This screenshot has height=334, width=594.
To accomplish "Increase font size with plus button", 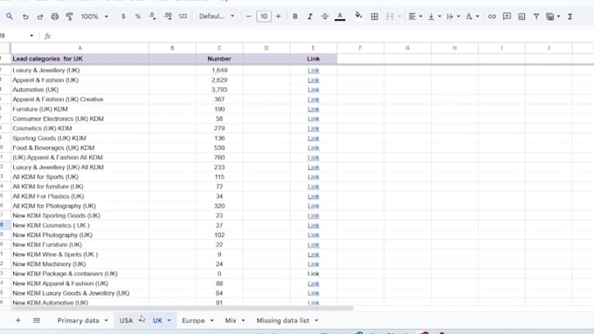I will [x=279, y=17].
